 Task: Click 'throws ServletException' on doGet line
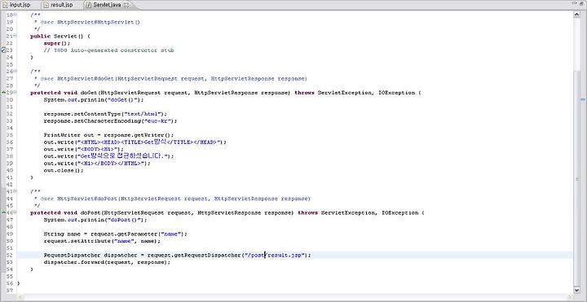(x=333, y=93)
